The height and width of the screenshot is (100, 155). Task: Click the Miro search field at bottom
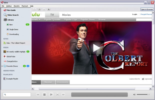pyautogui.click(x=17, y=95)
